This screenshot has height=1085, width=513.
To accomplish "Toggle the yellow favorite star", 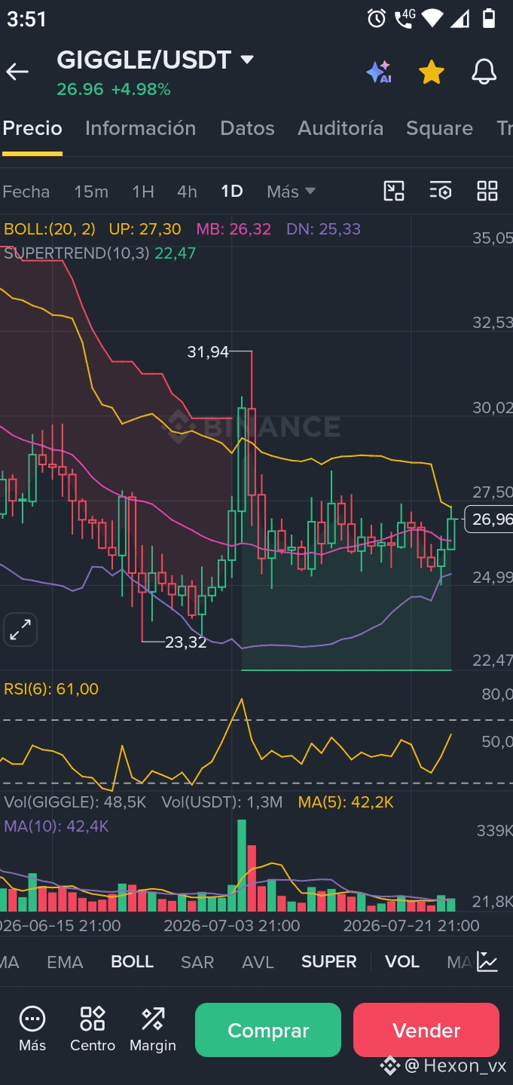I will [x=431, y=72].
